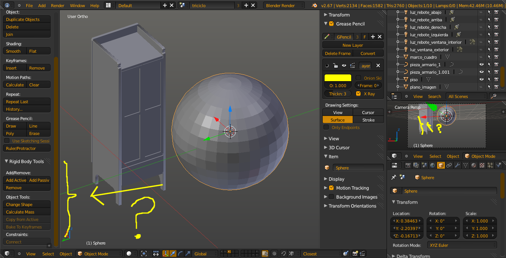This screenshot has width=506, height=258.
Task: Uncheck the Motion Tracking checkbox
Action: click(331, 188)
